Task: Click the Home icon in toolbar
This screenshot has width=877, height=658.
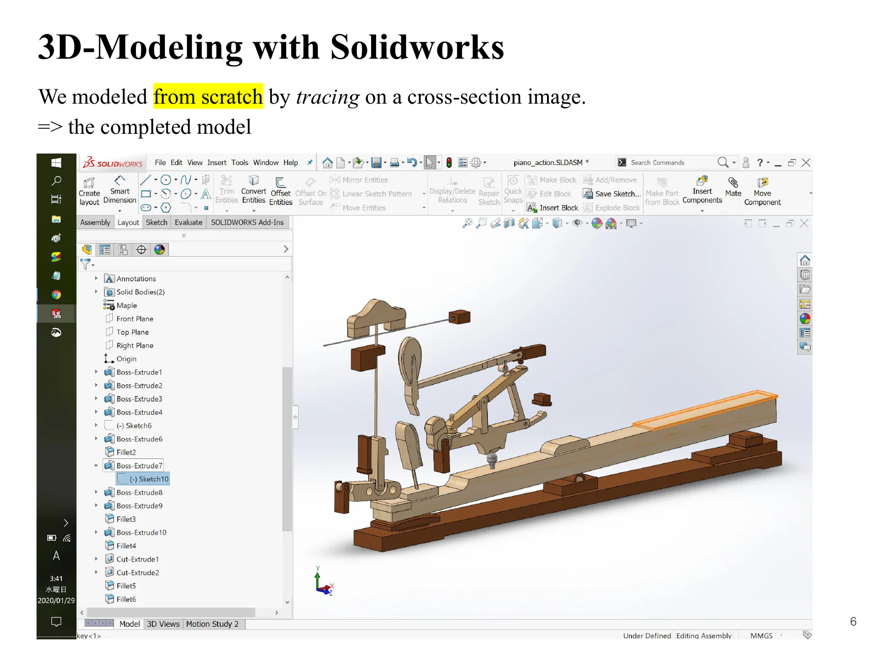Action: tap(327, 162)
